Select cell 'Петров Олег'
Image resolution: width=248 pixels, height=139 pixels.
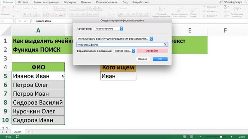click(x=38, y=85)
